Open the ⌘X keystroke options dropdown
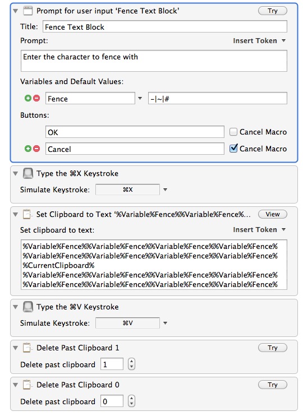This screenshot has width=303, height=416. point(165,189)
